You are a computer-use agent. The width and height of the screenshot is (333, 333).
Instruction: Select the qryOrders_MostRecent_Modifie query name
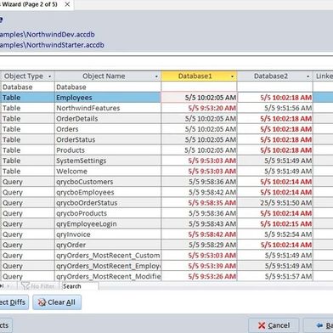tap(108, 277)
